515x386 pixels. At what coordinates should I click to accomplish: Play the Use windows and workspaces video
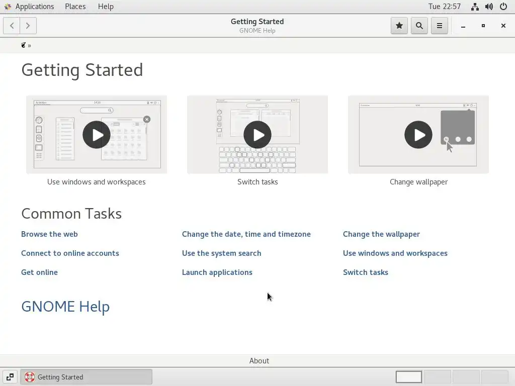coord(96,135)
